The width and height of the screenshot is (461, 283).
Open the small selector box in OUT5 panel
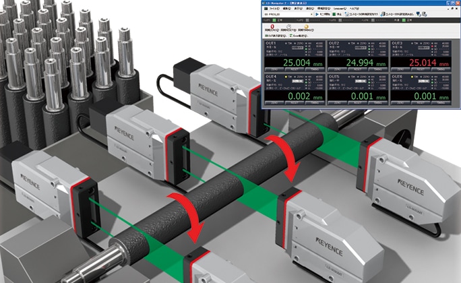click(x=361, y=81)
